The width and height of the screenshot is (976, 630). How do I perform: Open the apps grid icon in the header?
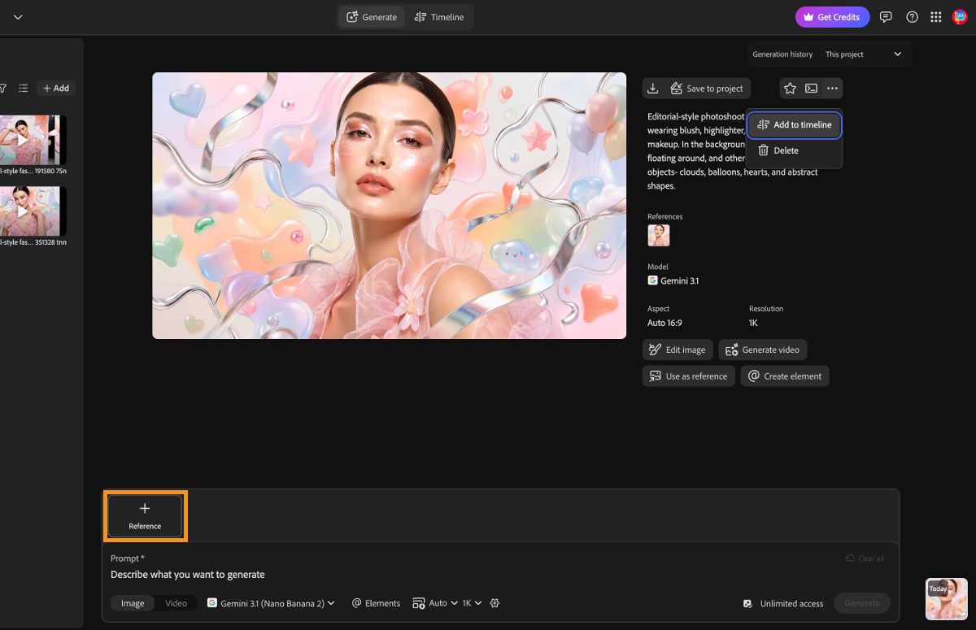click(935, 17)
